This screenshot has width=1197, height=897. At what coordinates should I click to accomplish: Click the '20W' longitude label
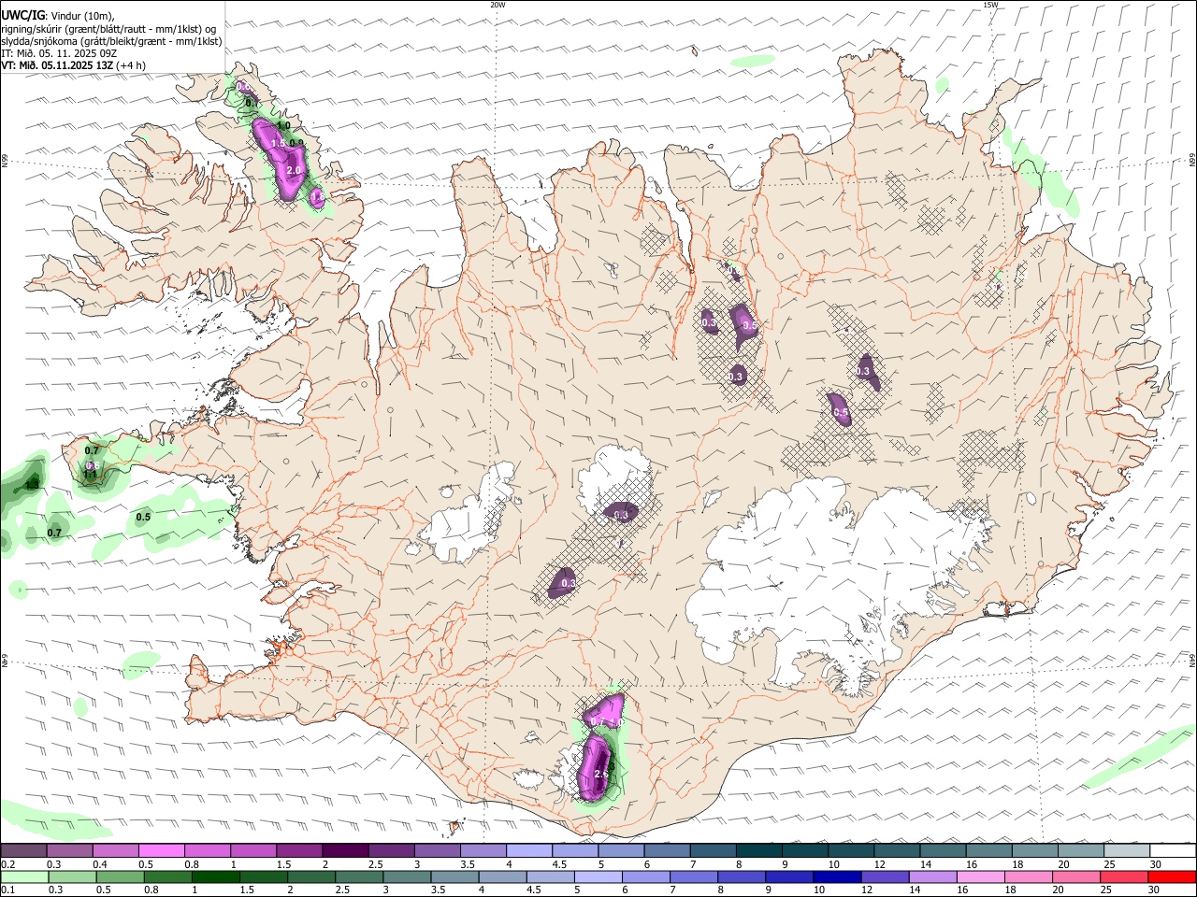[x=498, y=5]
